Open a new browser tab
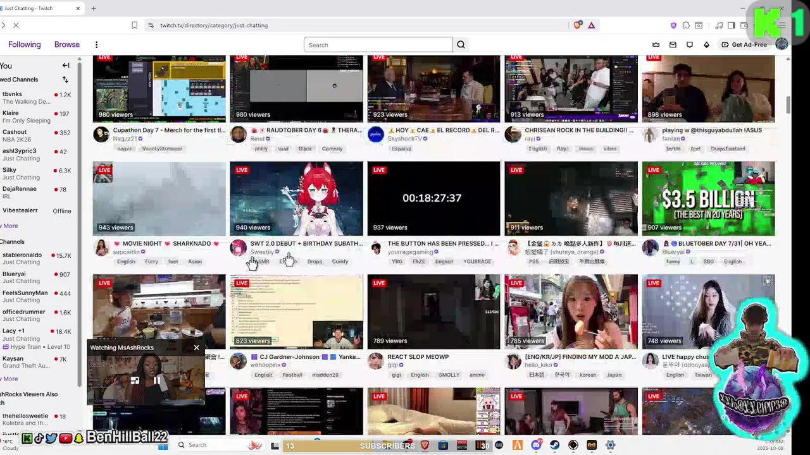The width and height of the screenshot is (810, 455). pyautogui.click(x=94, y=8)
